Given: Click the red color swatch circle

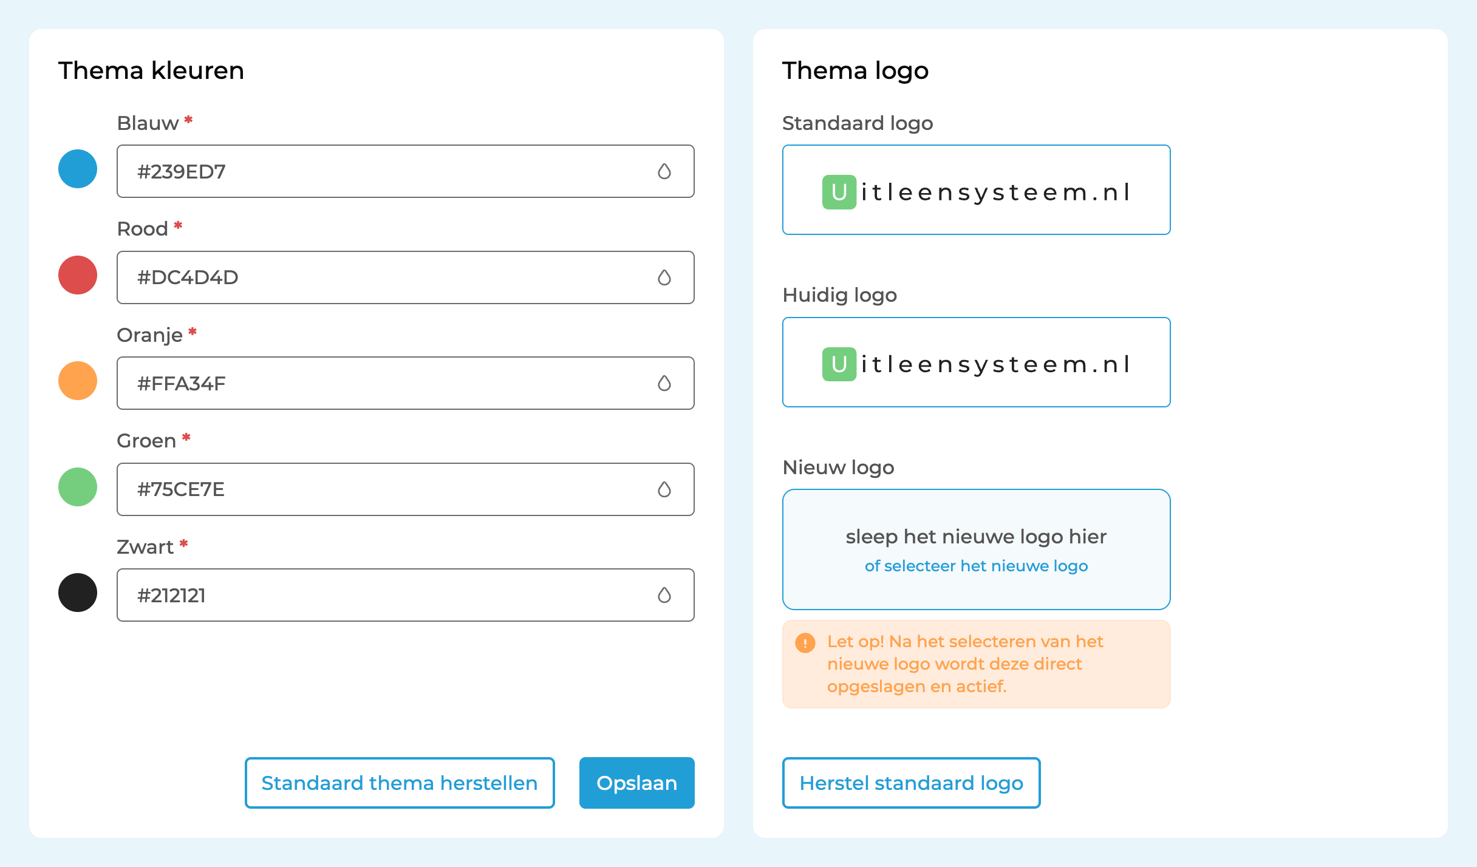Looking at the screenshot, I should 78,275.
